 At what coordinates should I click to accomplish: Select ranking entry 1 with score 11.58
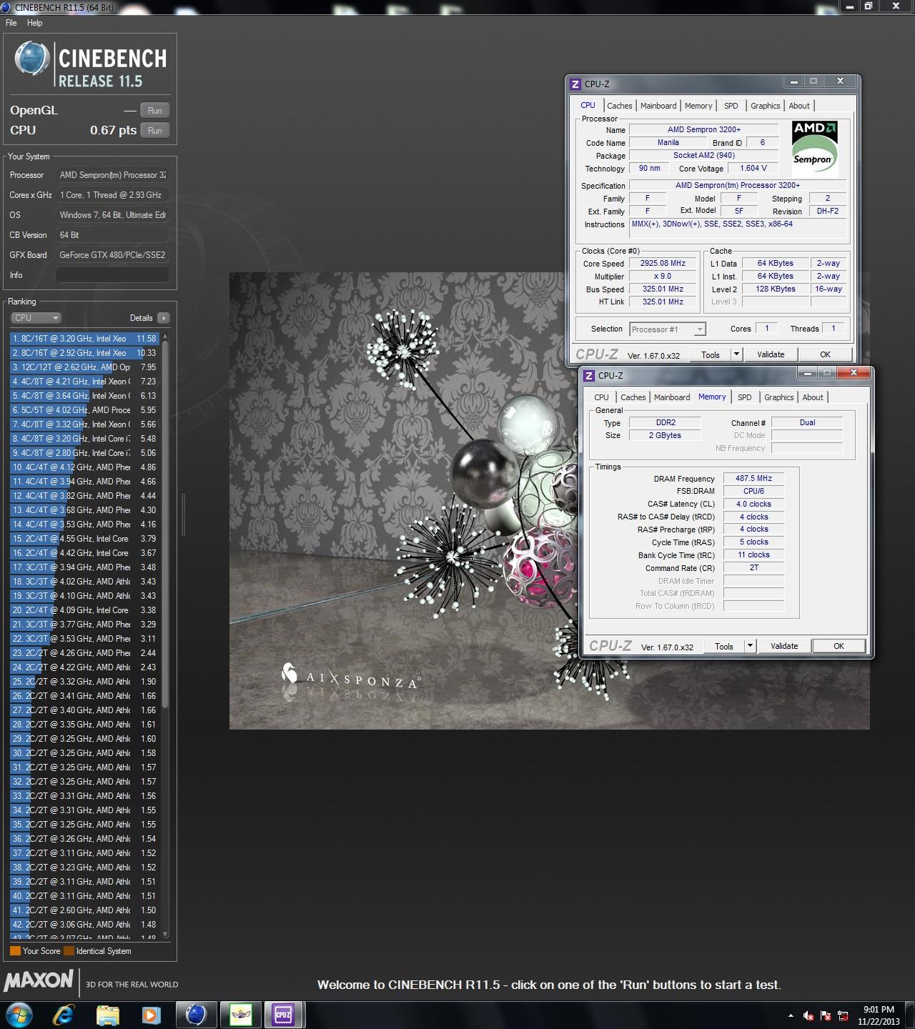pos(85,339)
